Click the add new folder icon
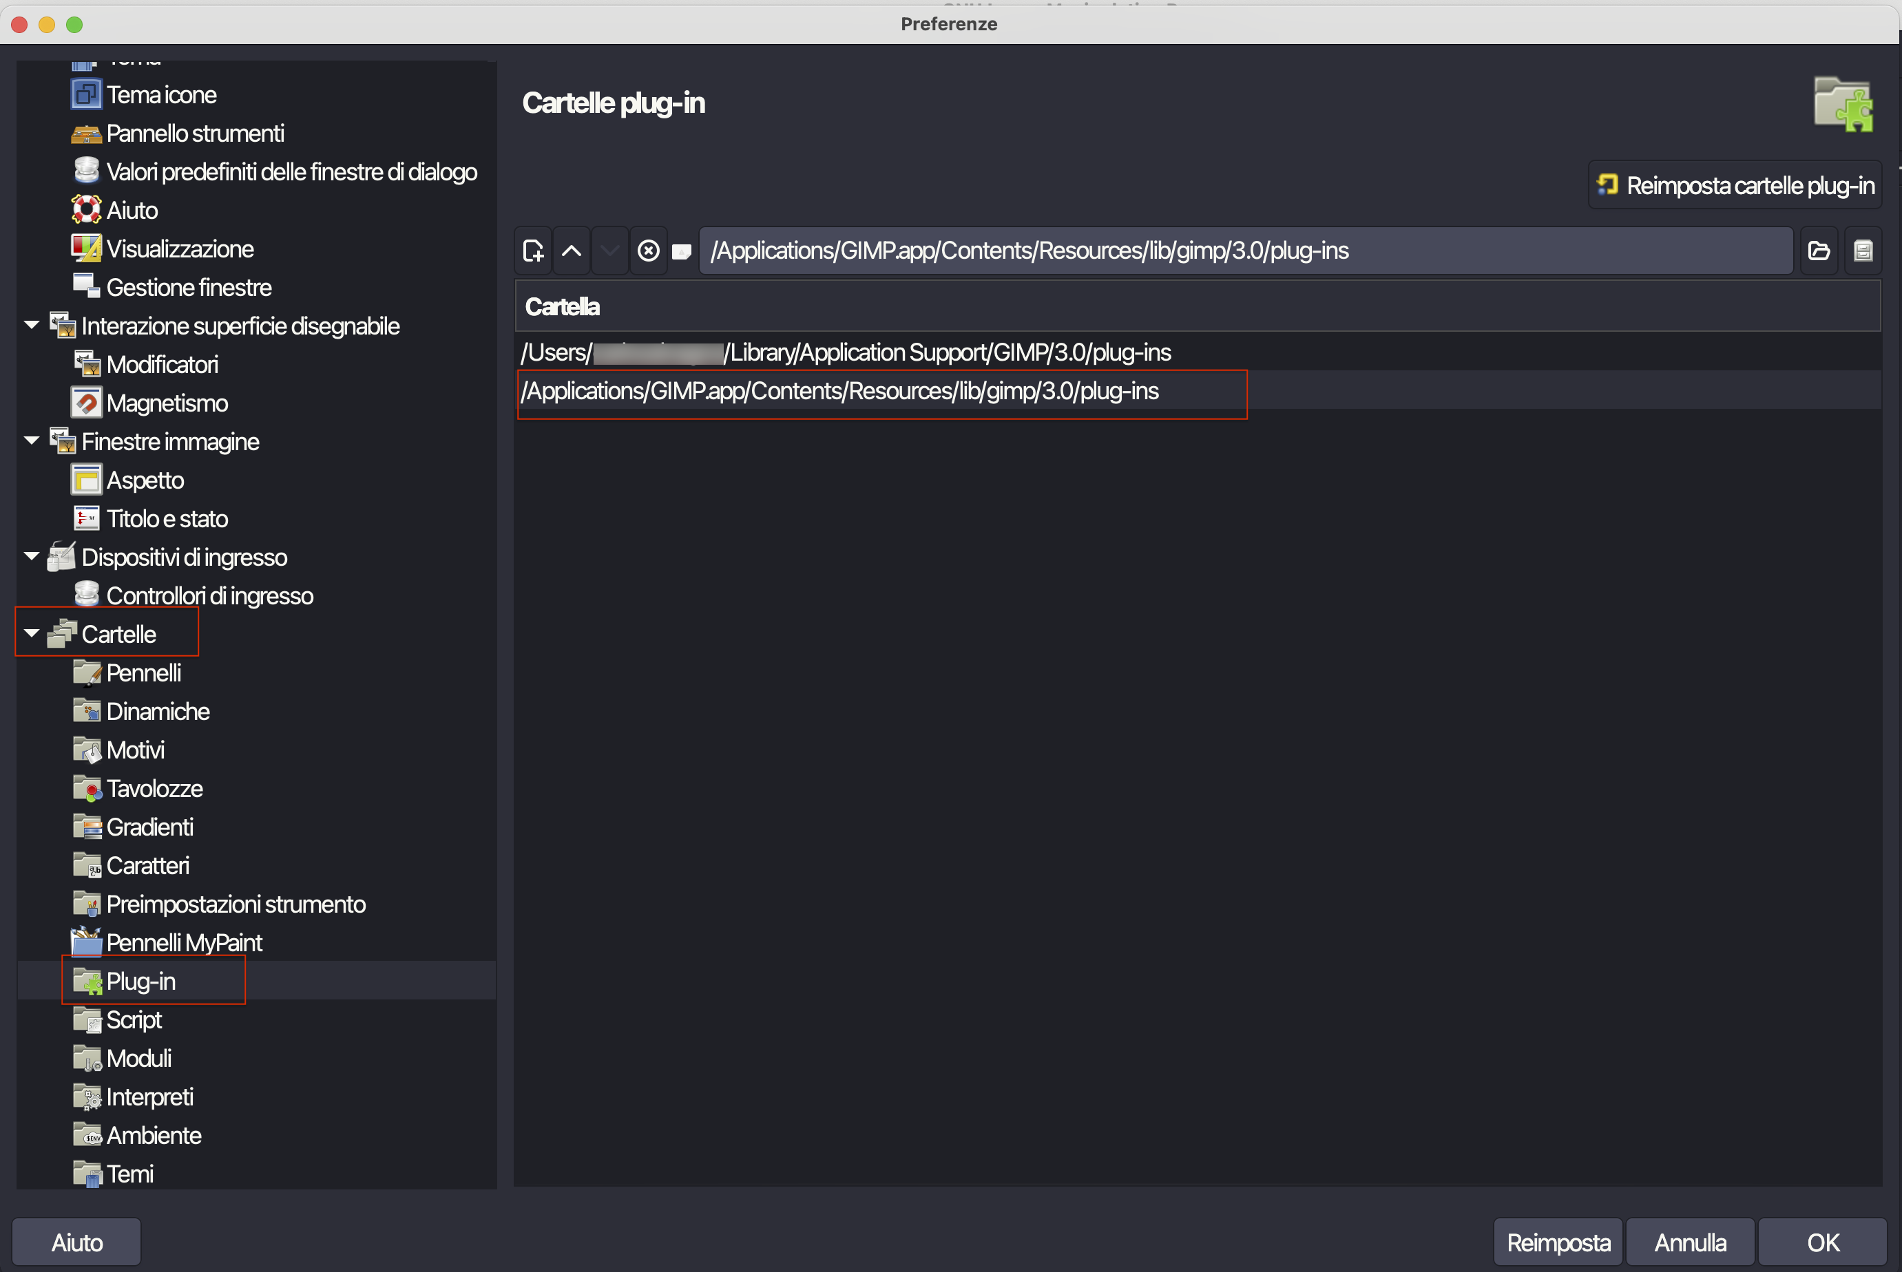This screenshot has height=1272, width=1902. [x=533, y=251]
